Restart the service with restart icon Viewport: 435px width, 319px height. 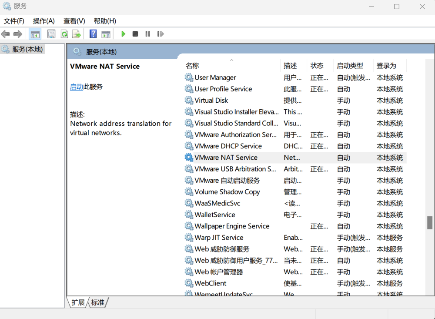(161, 34)
